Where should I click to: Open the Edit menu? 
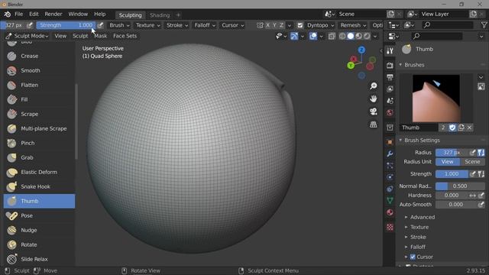pos(34,15)
